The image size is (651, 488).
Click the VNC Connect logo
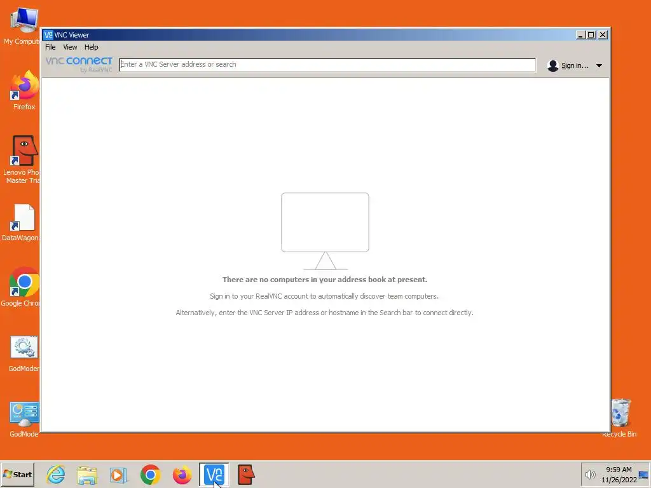79,64
